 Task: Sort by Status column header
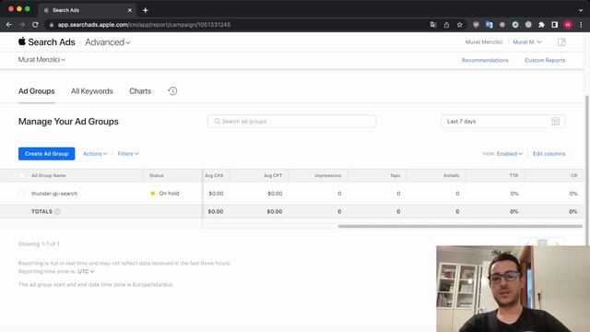point(157,175)
